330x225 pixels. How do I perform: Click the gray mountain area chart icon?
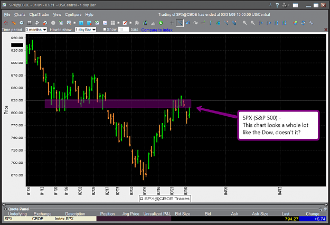coord(153,23)
